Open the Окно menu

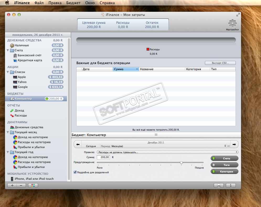coord(90,3)
